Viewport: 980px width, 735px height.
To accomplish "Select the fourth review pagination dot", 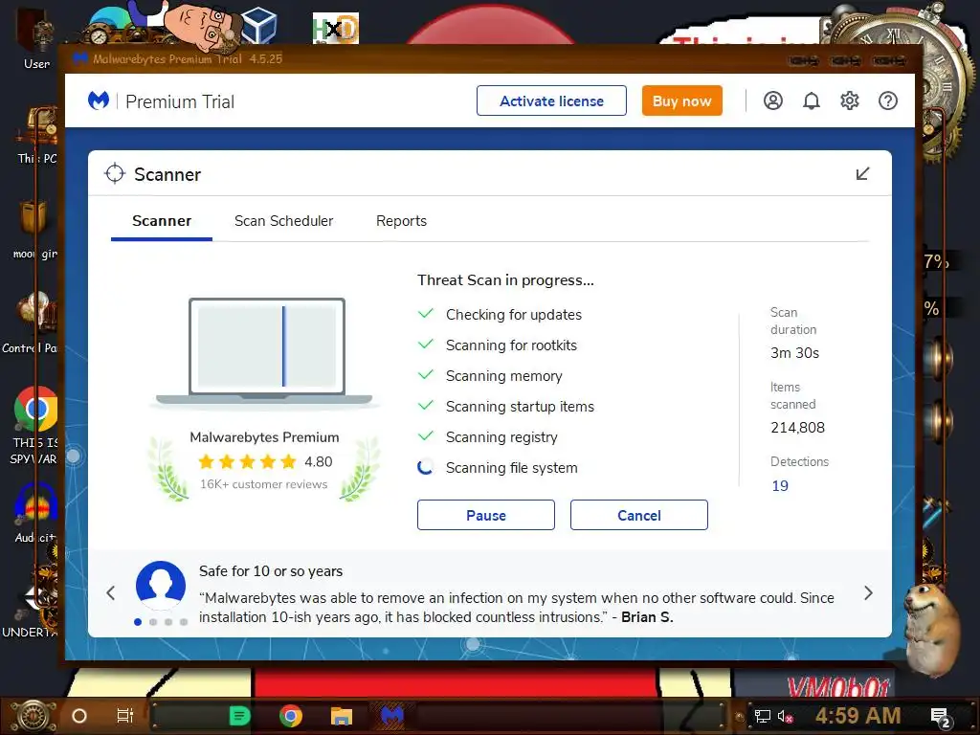I will (184, 622).
